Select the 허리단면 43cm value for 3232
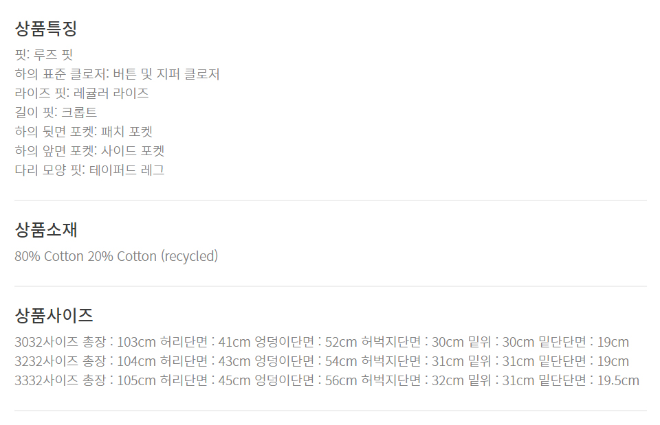Screen dimensions: 660x425 click(234, 361)
